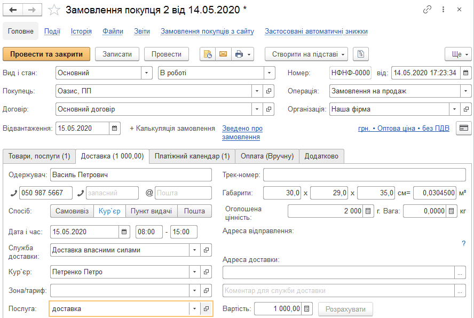The width and height of the screenshot is (474, 318).
Task: Select the Самовивіз delivery method
Action: pos(72,211)
